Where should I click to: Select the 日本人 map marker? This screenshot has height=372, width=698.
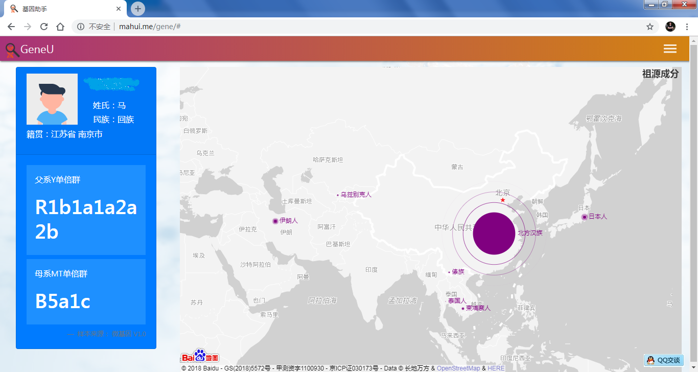585,217
